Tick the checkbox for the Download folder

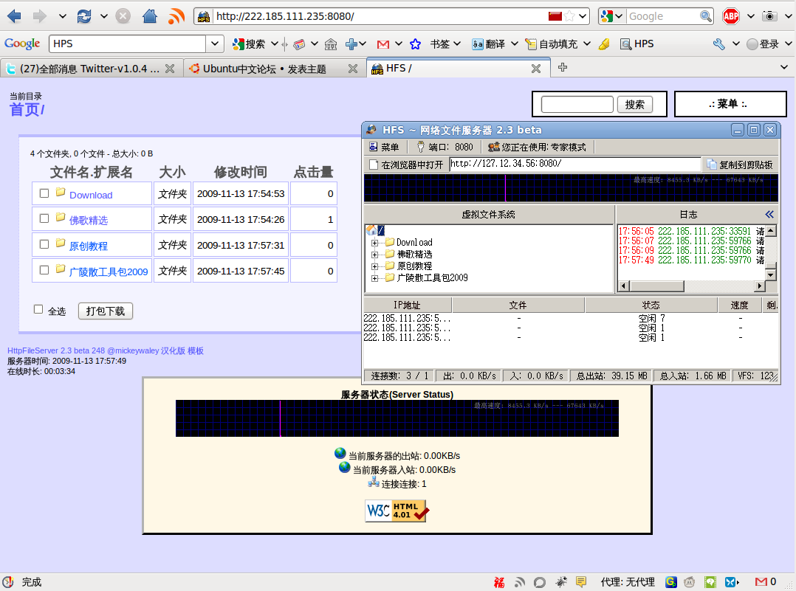pos(44,193)
